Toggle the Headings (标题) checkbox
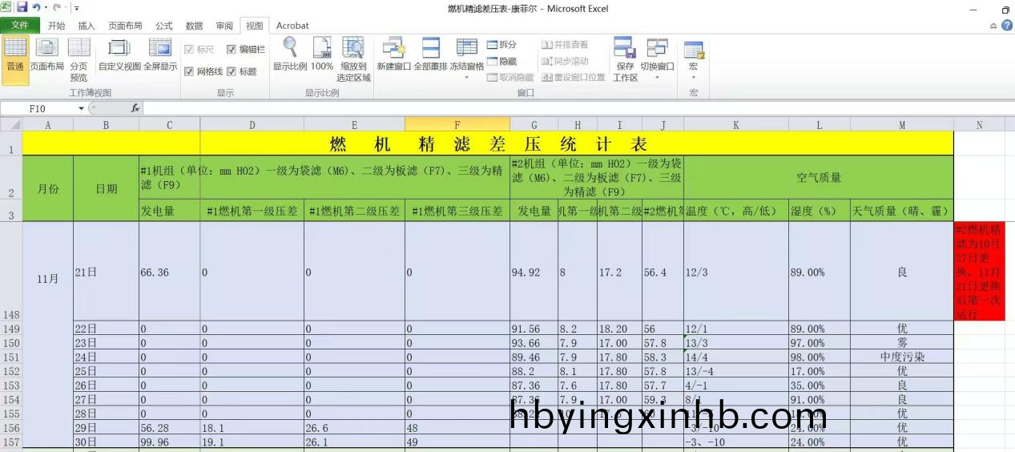Viewport: 1015px width, 452px height. [x=232, y=71]
